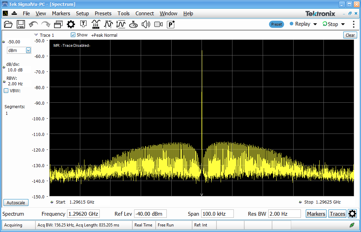Open the Presets menu
361x232 pixels.
103,13
